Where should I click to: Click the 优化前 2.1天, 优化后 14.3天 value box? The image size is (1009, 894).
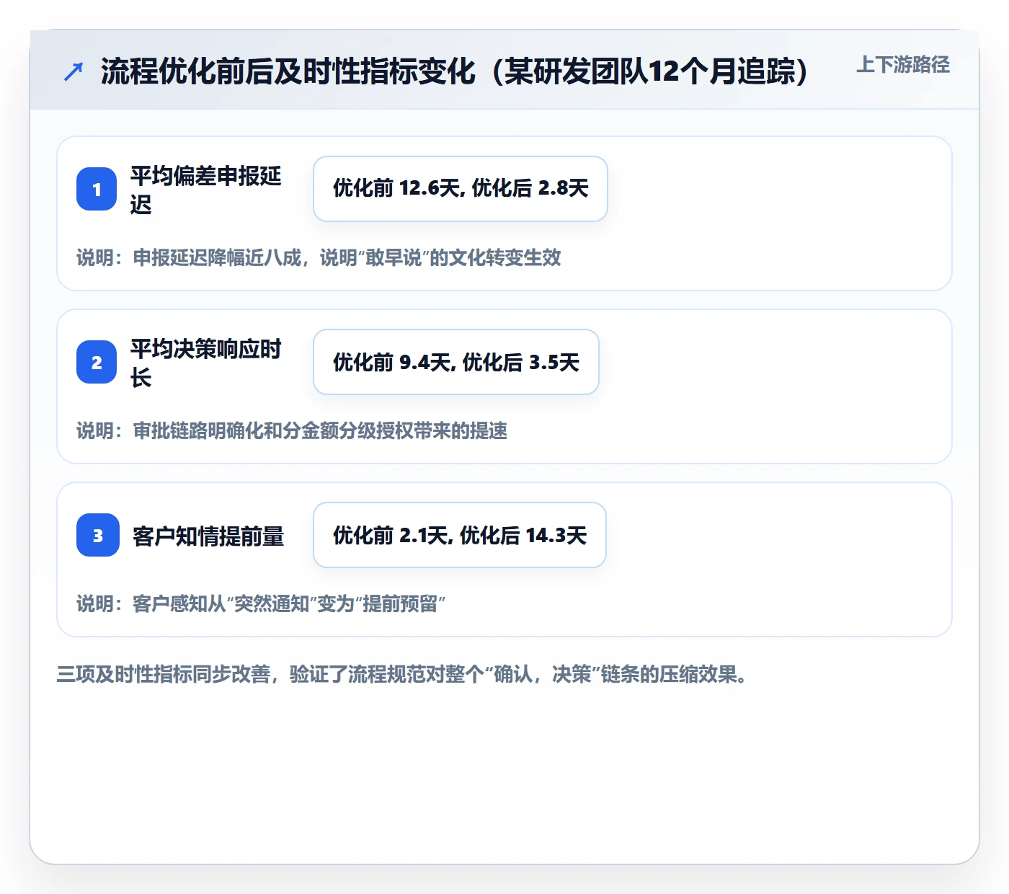coord(460,535)
